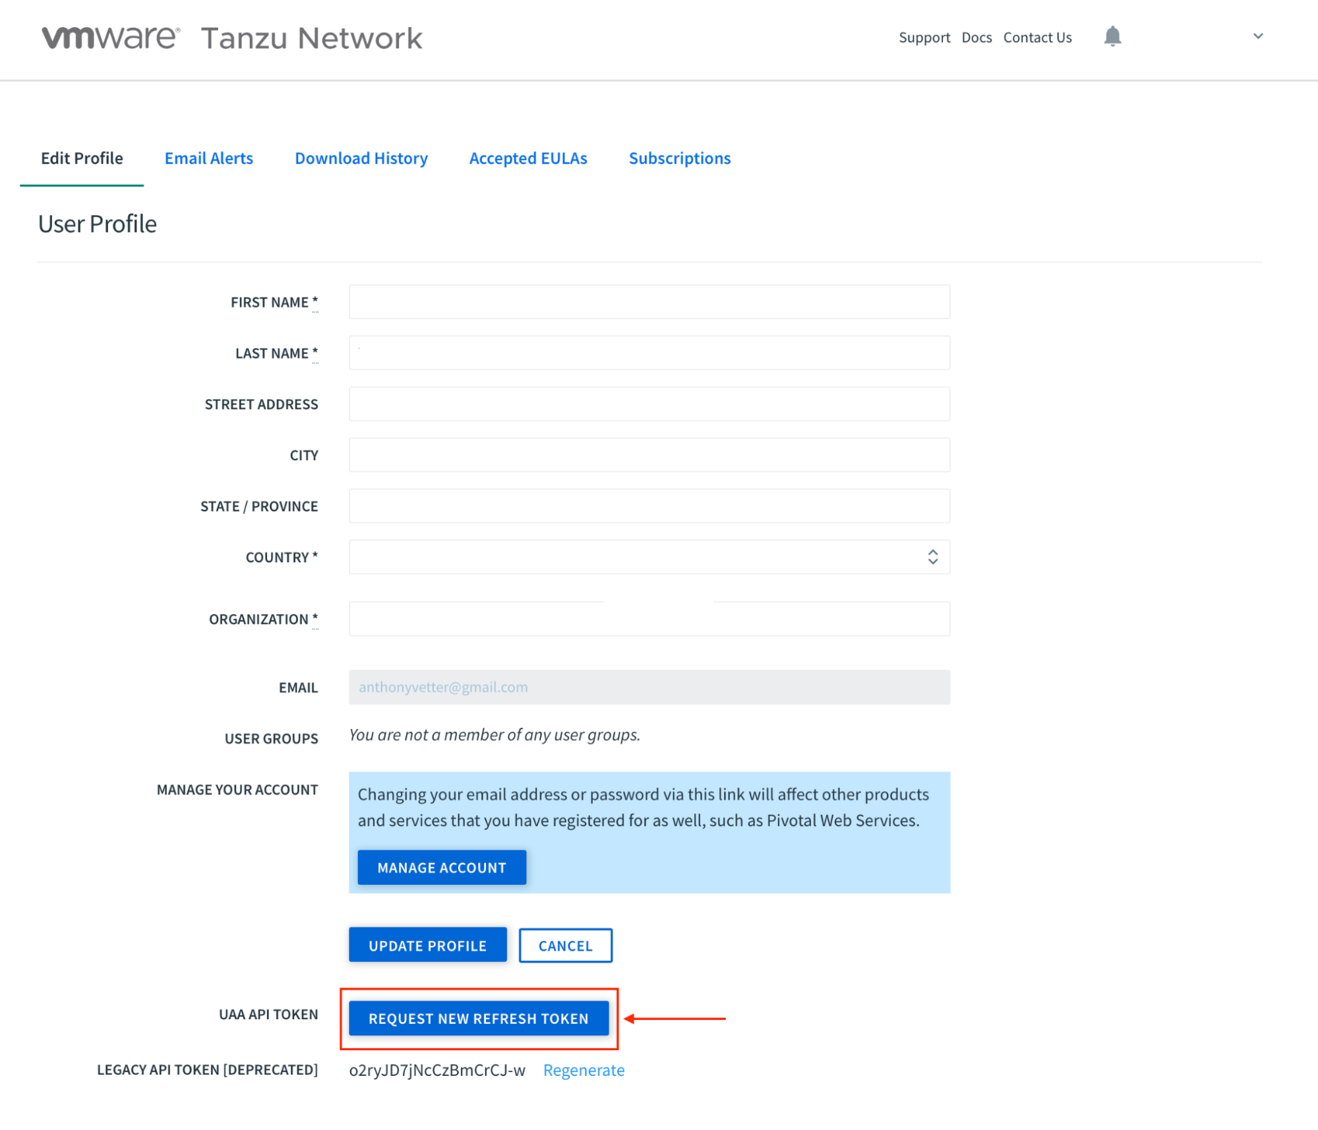Click the Download History tab

361,157
